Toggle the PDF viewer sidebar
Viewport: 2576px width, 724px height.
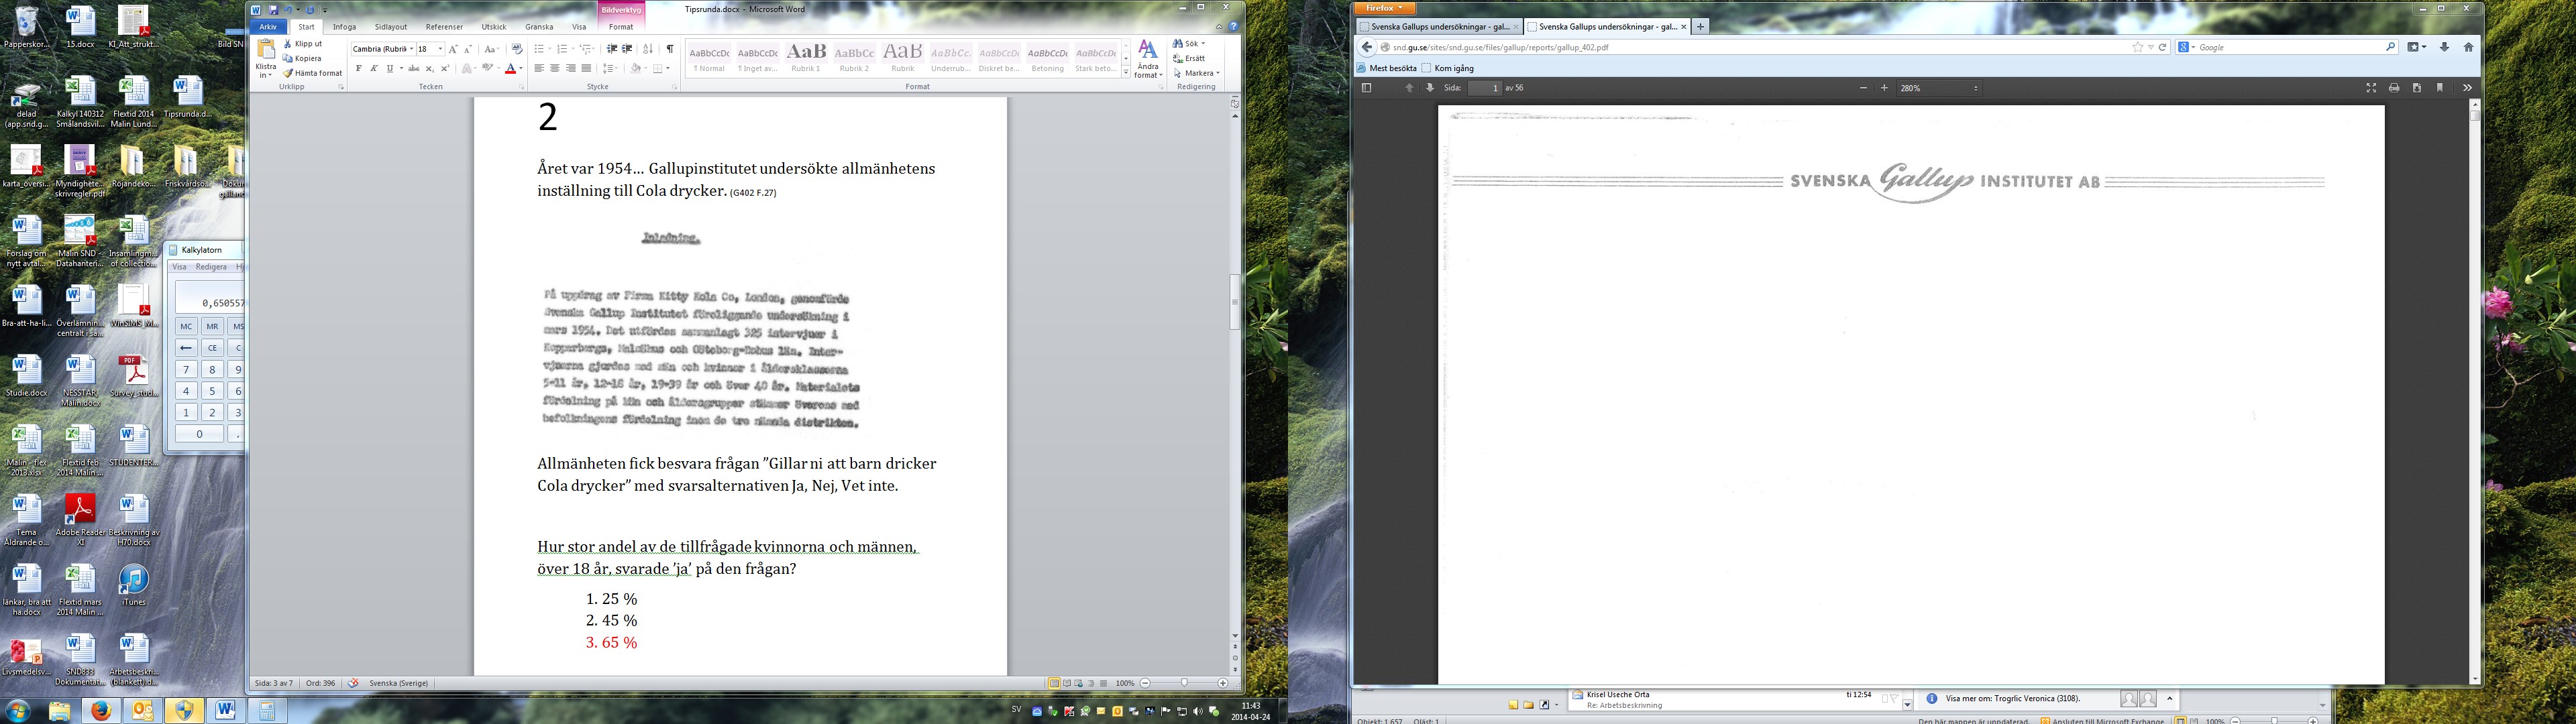[1366, 88]
